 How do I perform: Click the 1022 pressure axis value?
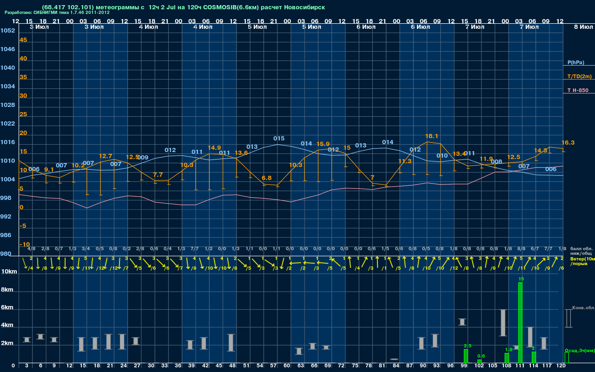pyautogui.click(x=7, y=124)
